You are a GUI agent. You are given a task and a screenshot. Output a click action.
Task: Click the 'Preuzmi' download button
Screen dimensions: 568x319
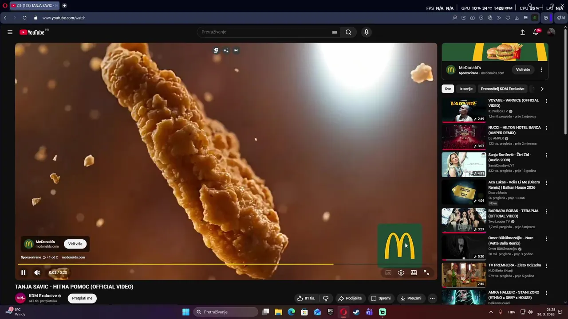(x=411, y=298)
